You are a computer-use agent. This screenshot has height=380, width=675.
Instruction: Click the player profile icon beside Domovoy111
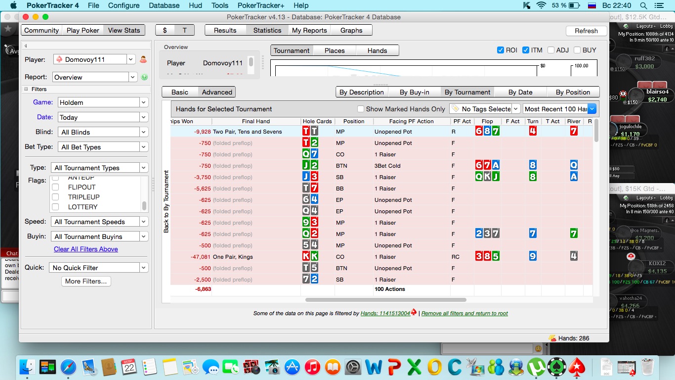tap(143, 59)
